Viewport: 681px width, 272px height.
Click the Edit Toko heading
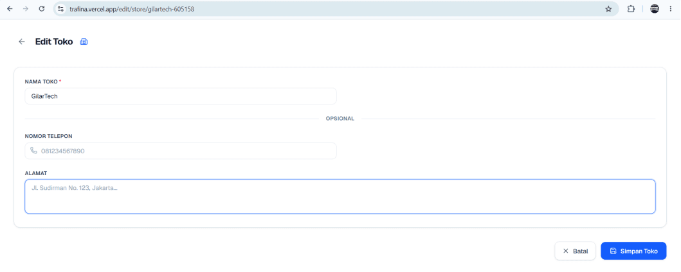(54, 42)
